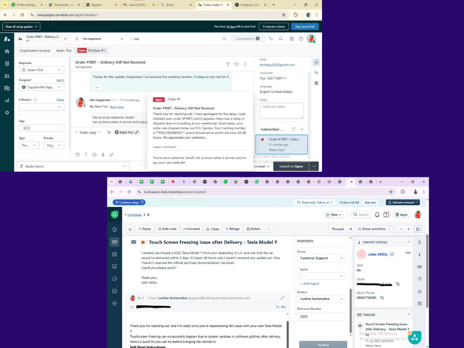
Task: Click + Add Agent link in Freshdesk
Action: (x=309, y=284)
